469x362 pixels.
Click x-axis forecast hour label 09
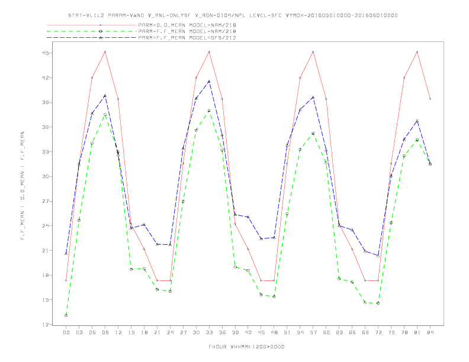point(105,332)
